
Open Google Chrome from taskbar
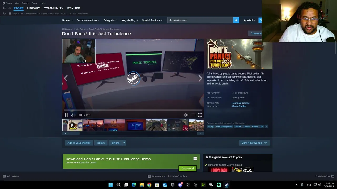point(149,185)
